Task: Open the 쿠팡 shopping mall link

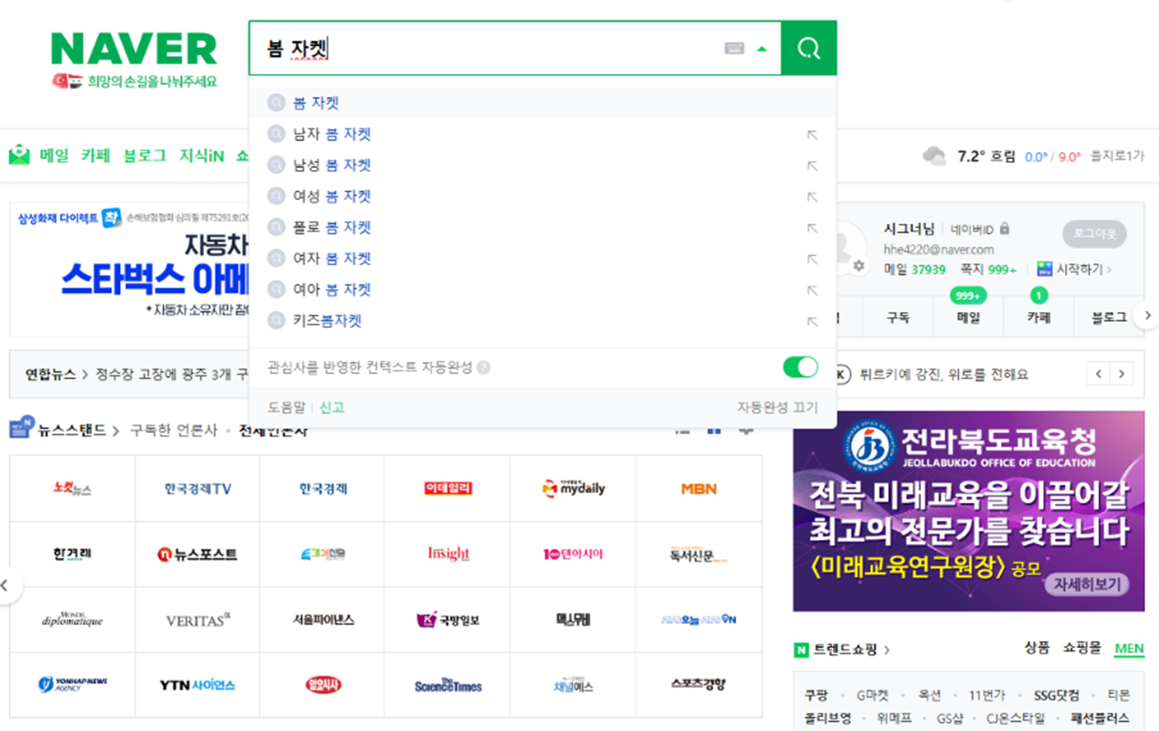Action: [x=816, y=695]
